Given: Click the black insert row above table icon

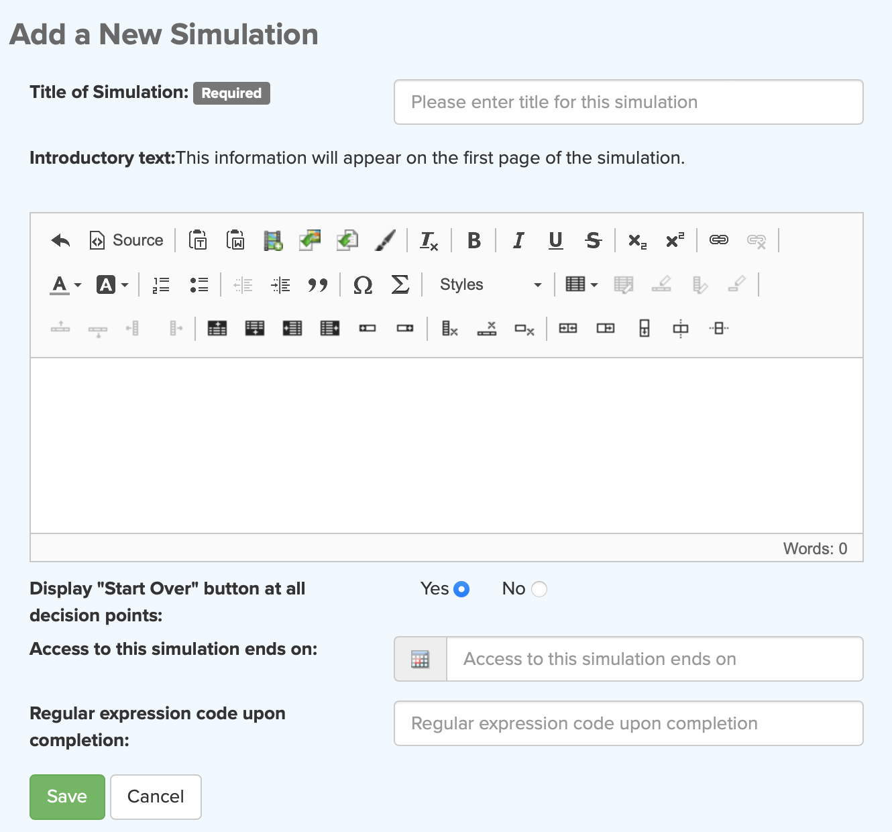Looking at the screenshot, I should tap(217, 328).
